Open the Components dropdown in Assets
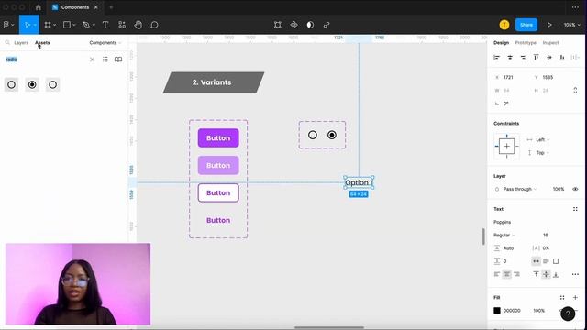Screen dimensions: 587x330 pyautogui.click(x=105, y=43)
